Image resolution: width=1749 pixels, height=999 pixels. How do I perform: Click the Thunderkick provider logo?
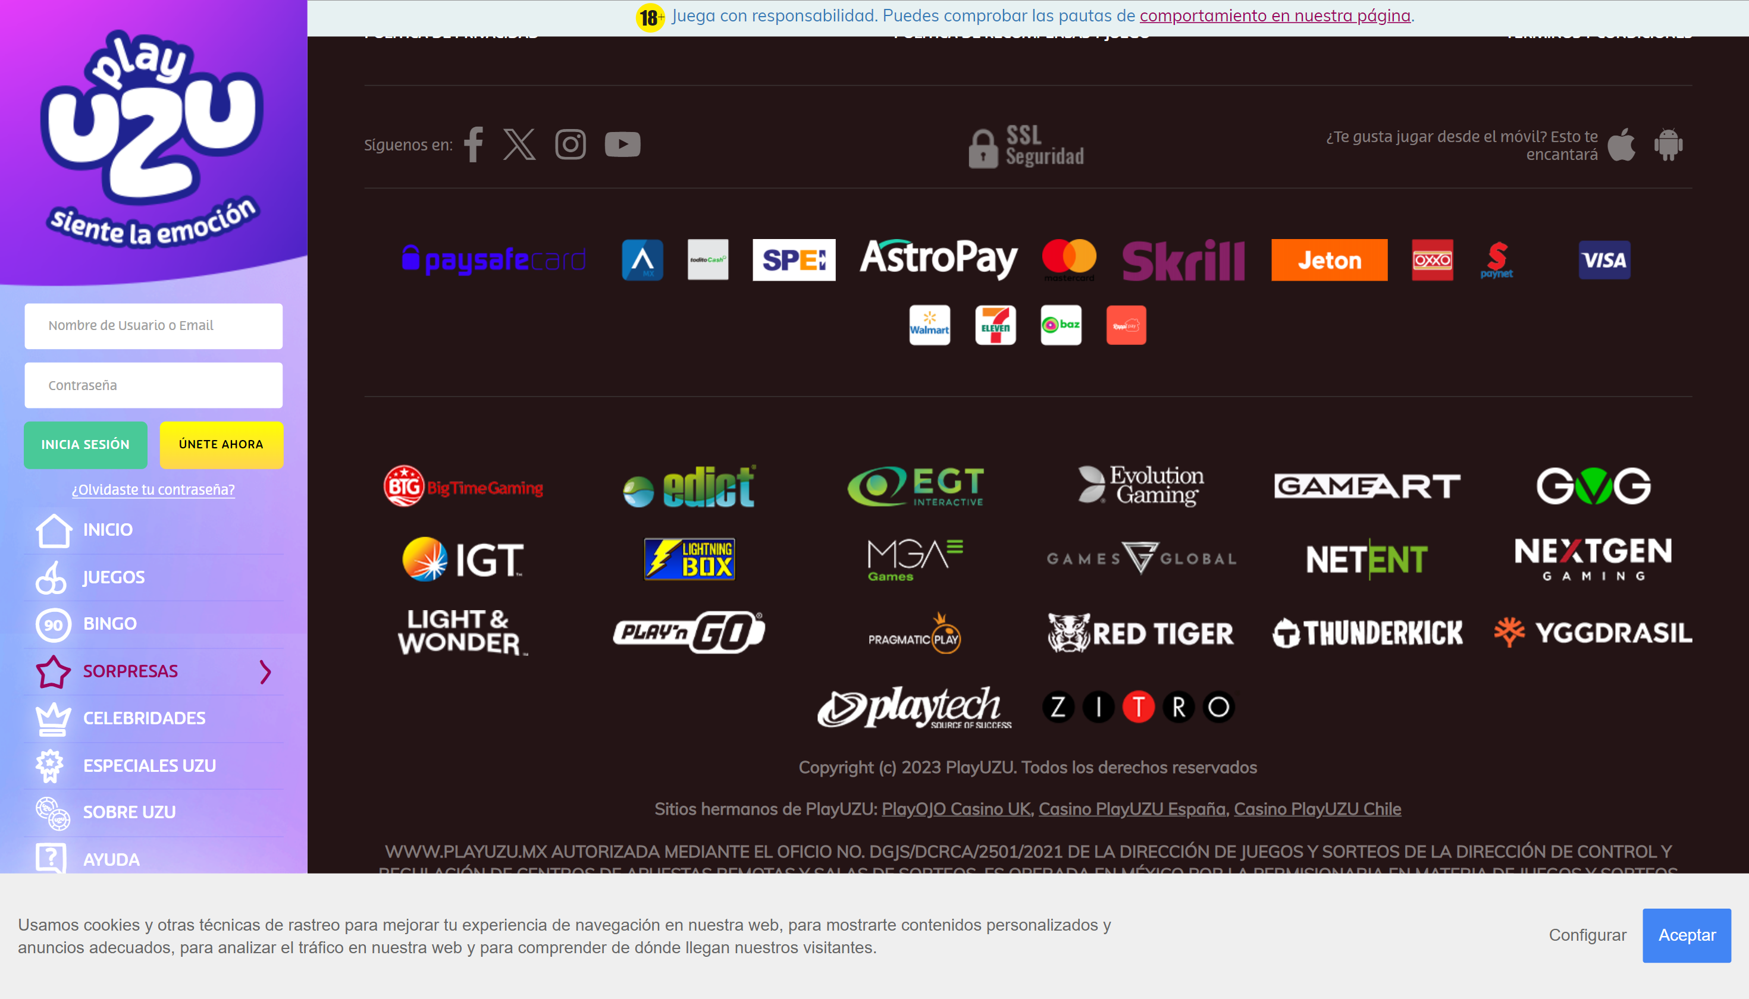click(1367, 633)
